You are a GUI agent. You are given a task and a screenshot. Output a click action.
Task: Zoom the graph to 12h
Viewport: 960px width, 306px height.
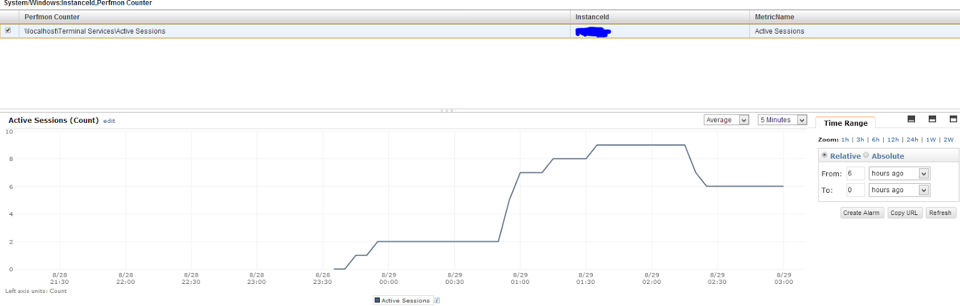[x=893, y=140]
